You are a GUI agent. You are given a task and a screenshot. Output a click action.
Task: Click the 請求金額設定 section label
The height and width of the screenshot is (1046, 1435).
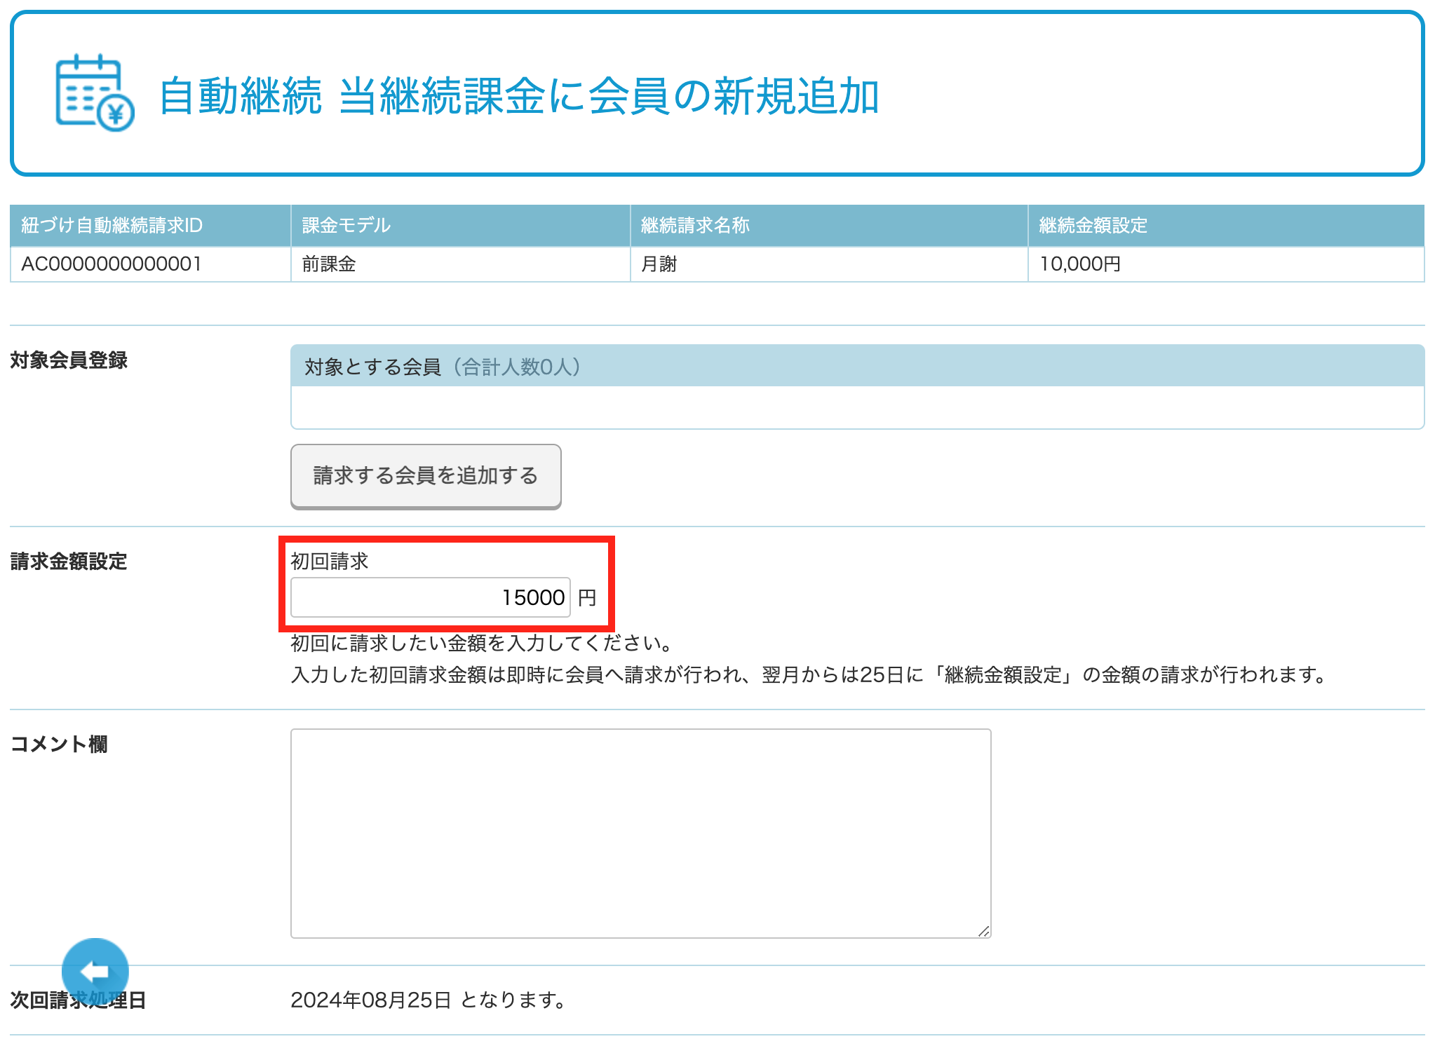(69, 562)
